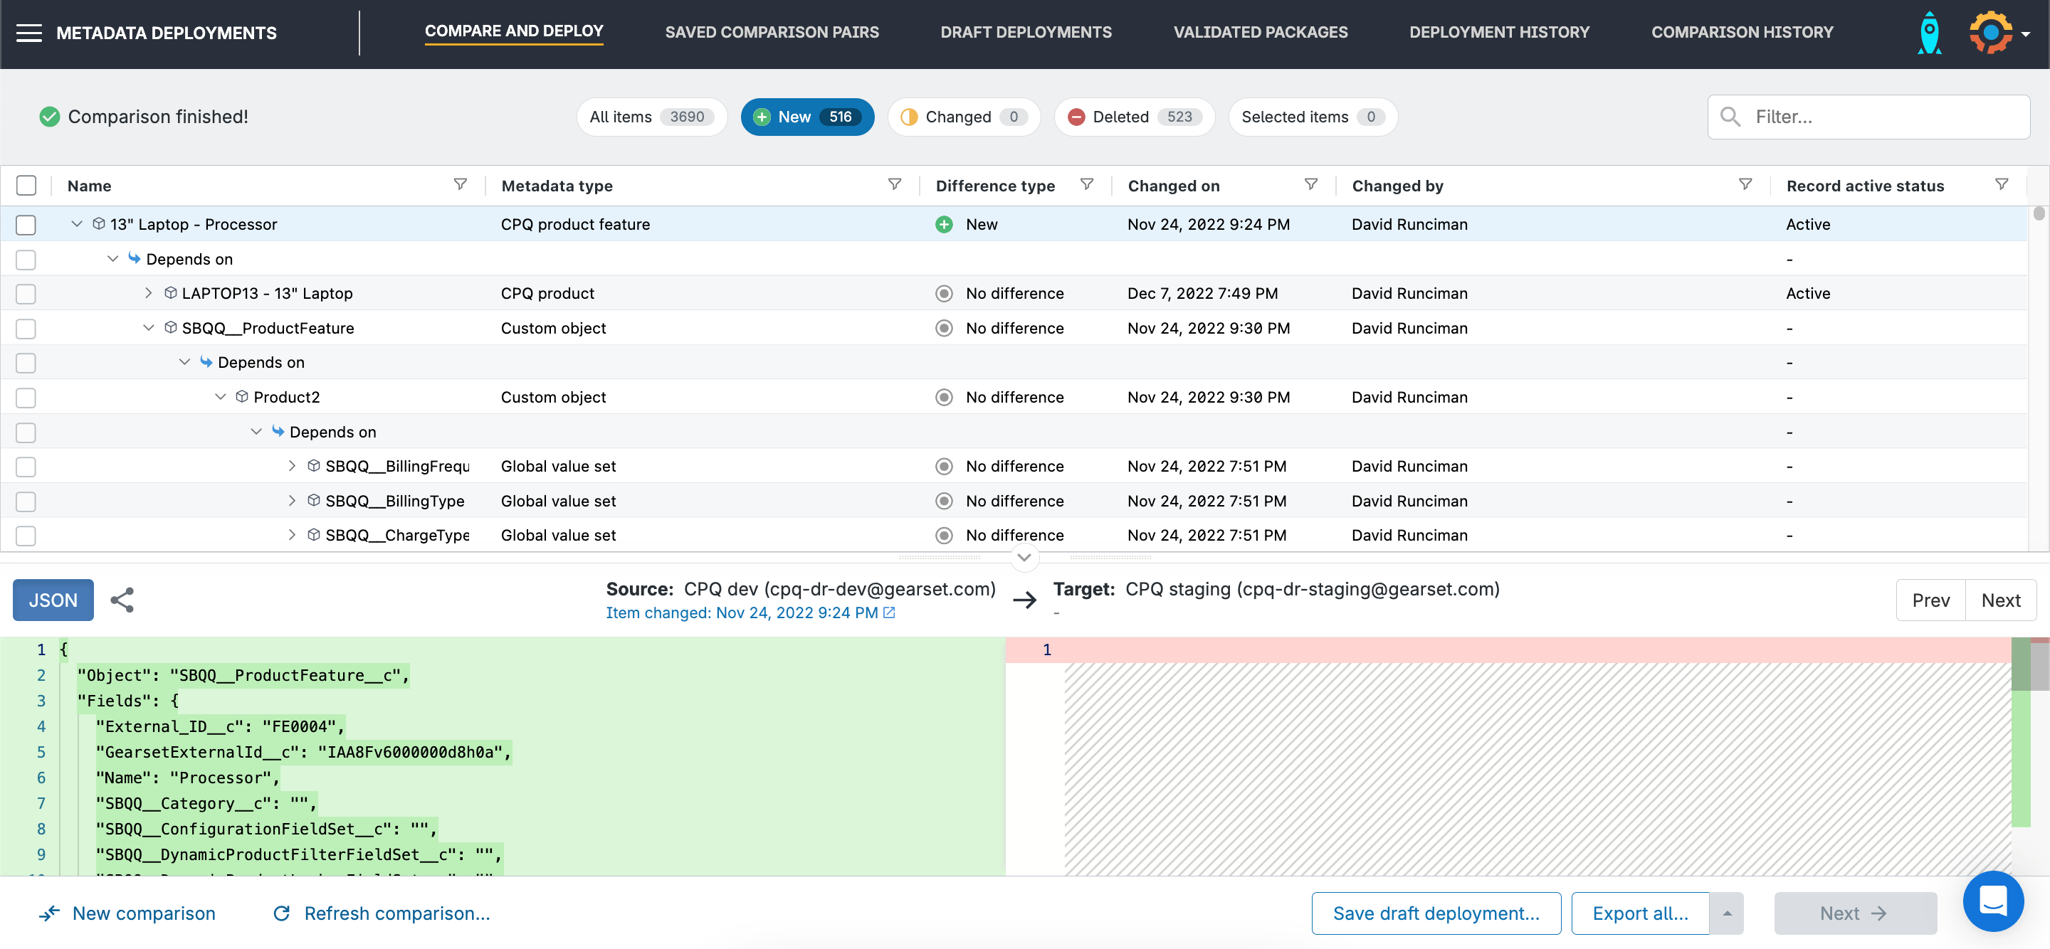The height and width of the screenshot is (949, 2050).
Task: Click the rocket icon in header
Action: [x=1929, y=33]
